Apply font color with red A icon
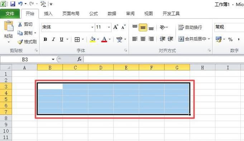Image resolution: width=244 pixels, height=141 pixels. point(104,39)
